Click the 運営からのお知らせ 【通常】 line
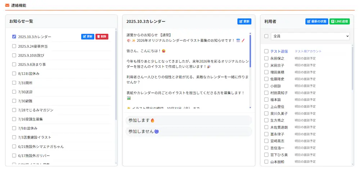The width and height of the screenshot is (360, 172). (x=149, y=35)
